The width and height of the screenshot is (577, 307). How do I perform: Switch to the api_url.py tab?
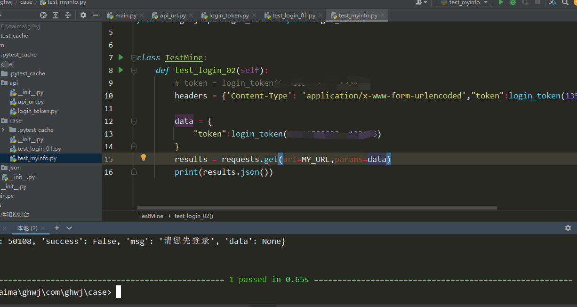coord(169,16)
